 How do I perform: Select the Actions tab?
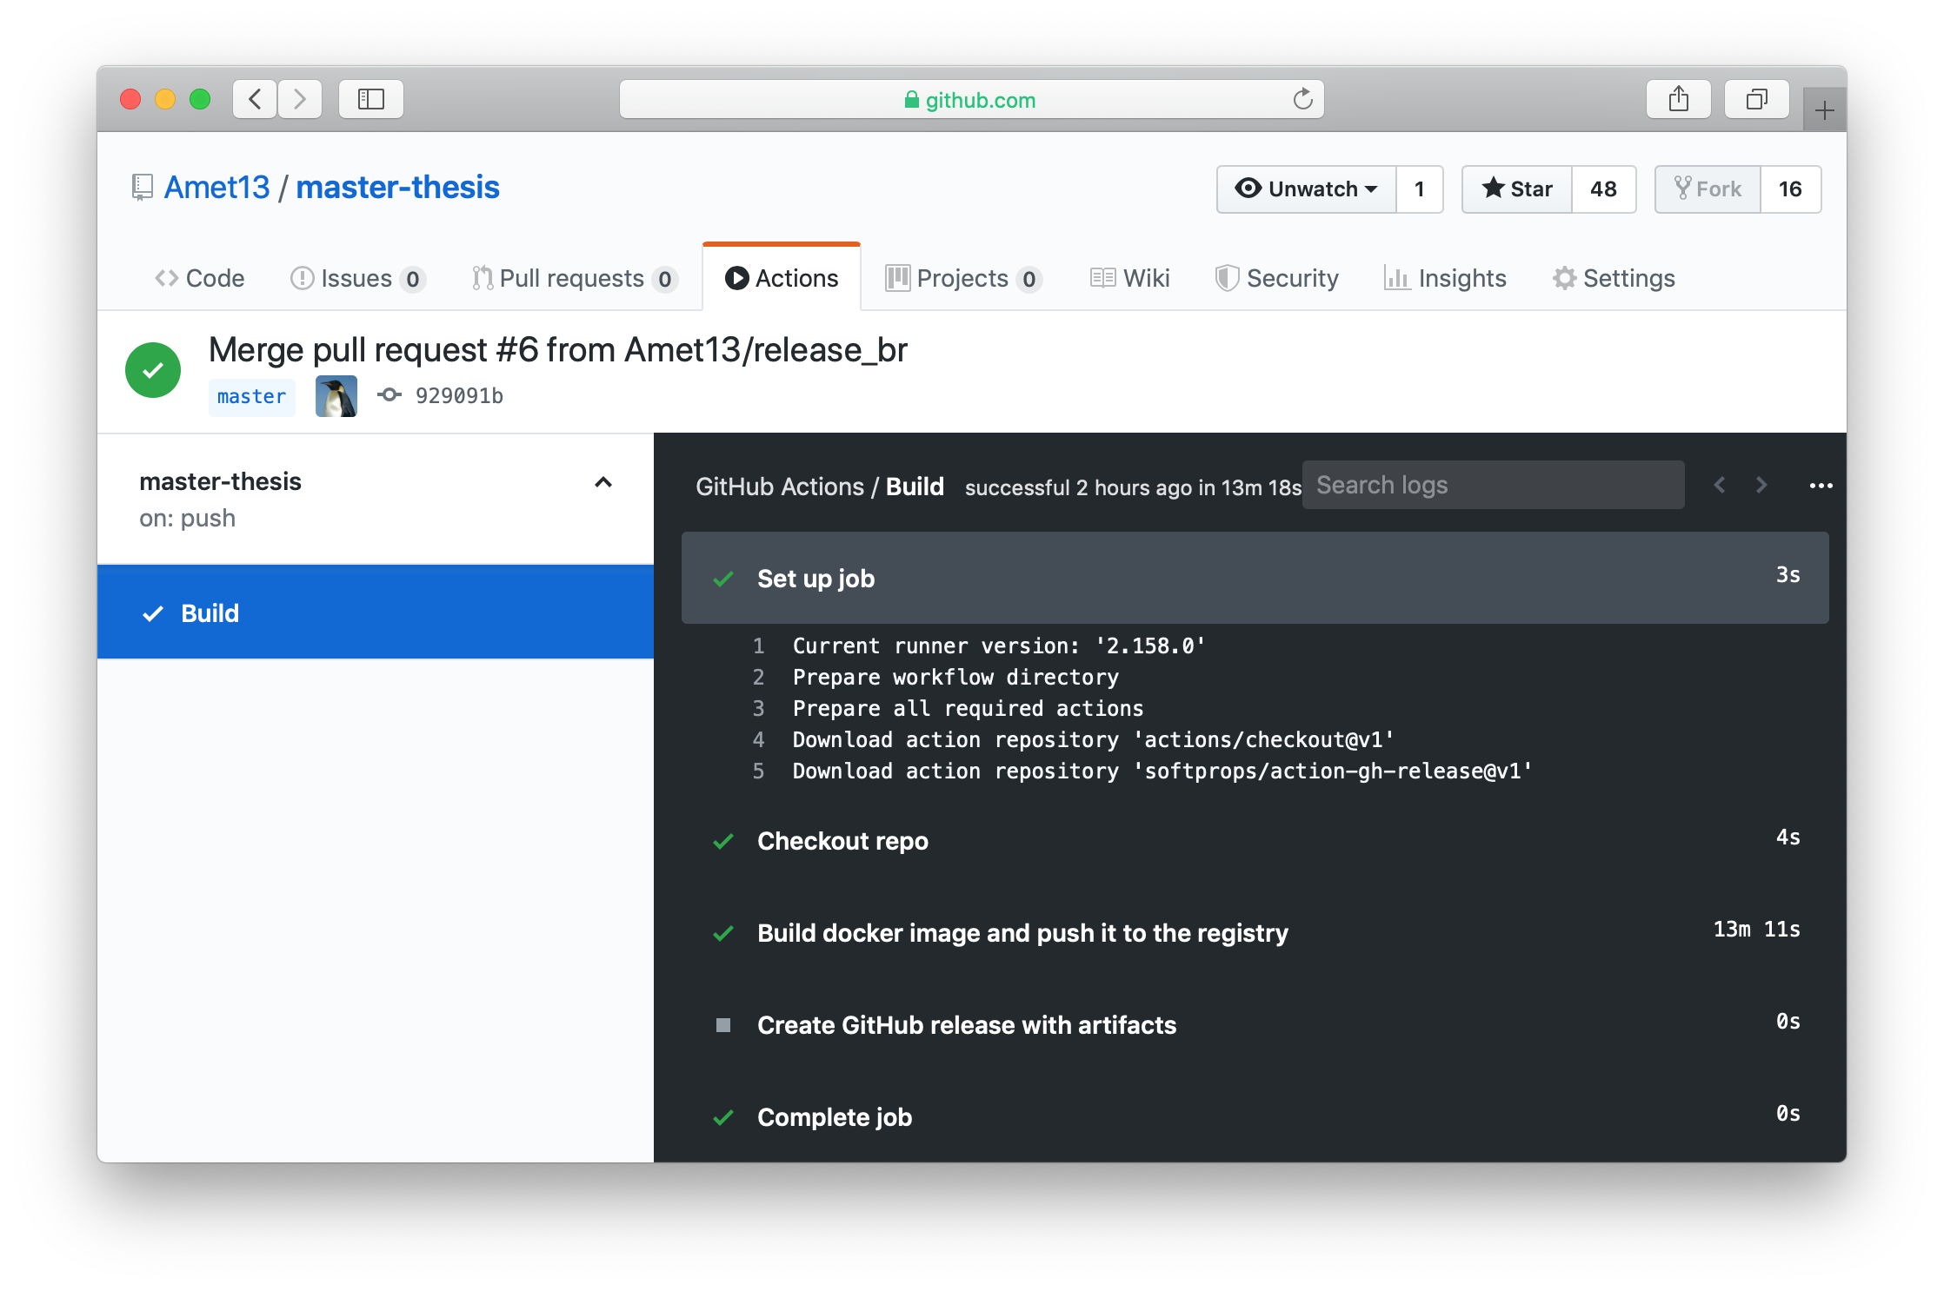tap(780, 278)
